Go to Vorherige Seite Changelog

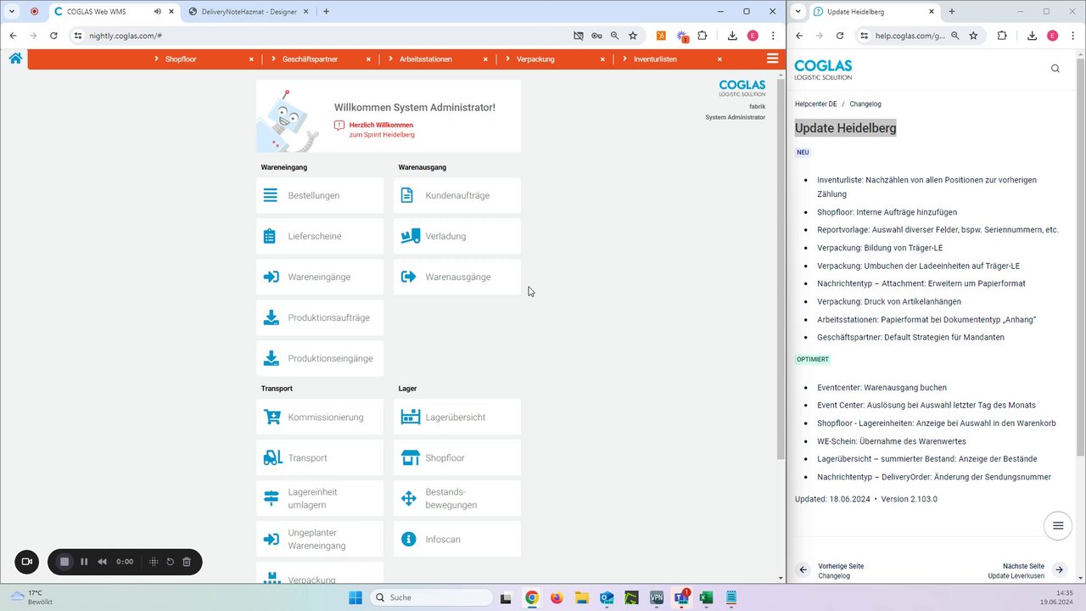click(831, 570)
